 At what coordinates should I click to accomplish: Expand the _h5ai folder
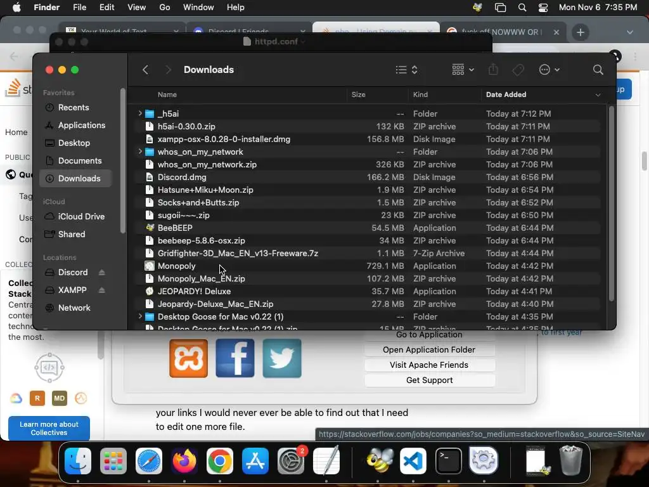click(x=140, y=114)
